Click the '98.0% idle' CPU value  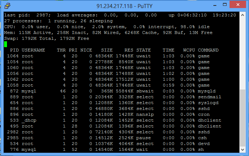195,27
